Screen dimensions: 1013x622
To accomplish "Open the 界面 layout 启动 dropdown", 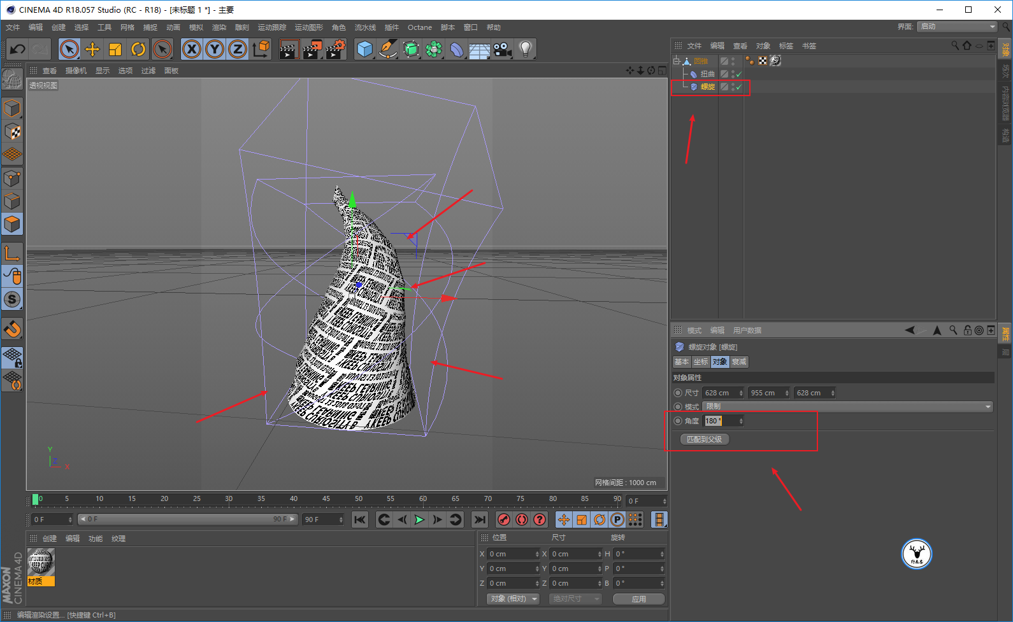I will pyautogui.click(x=958, y=26).
